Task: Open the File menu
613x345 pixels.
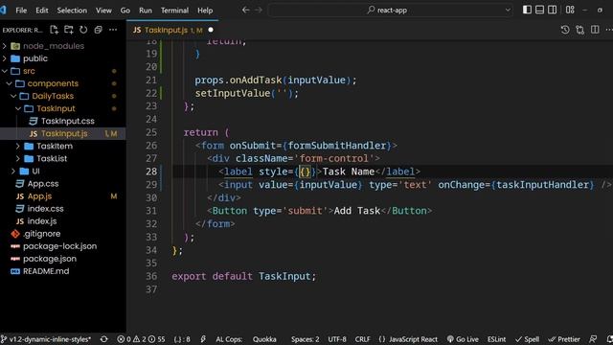Action: [x=21, y=11]
